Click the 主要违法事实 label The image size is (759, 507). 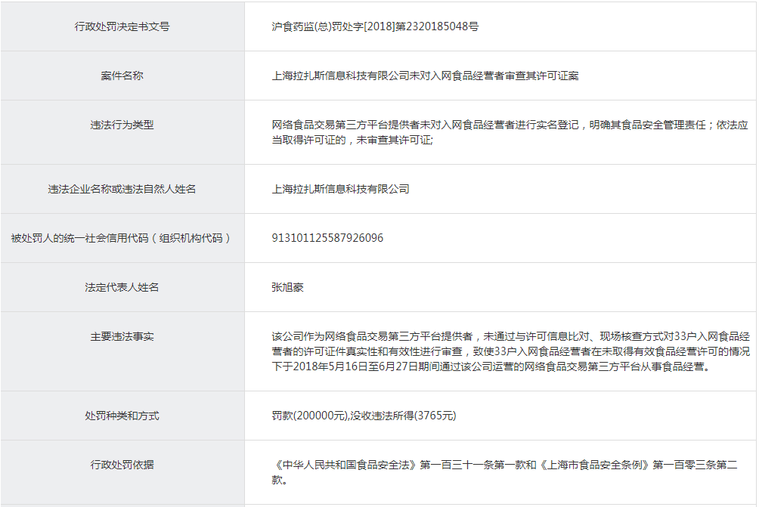click(x=122, y=337)
